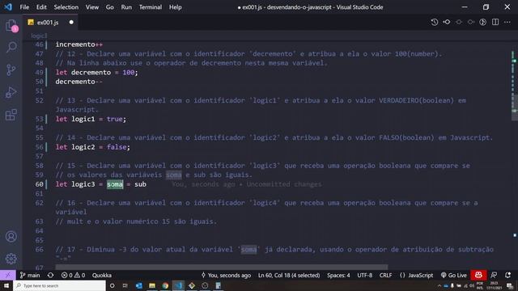Change indentation via Spaces: 4
The height and width of the screenshot is (291, 518).
[338, 275]
